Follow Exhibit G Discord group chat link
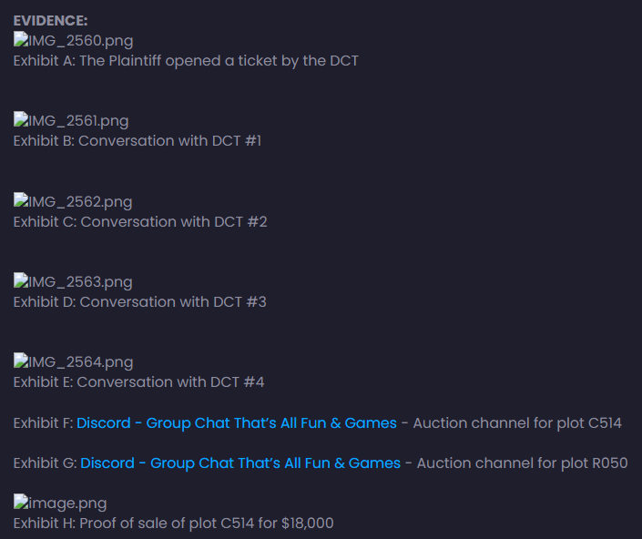Screen dimensions: 642x539 click(240, 463)
